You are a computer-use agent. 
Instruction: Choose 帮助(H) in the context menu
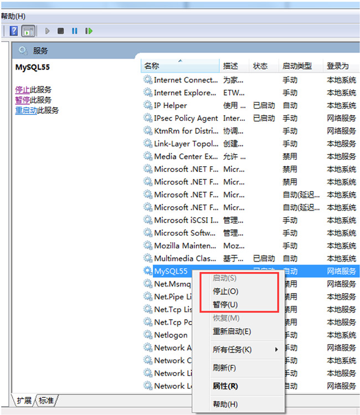[225, 404]
